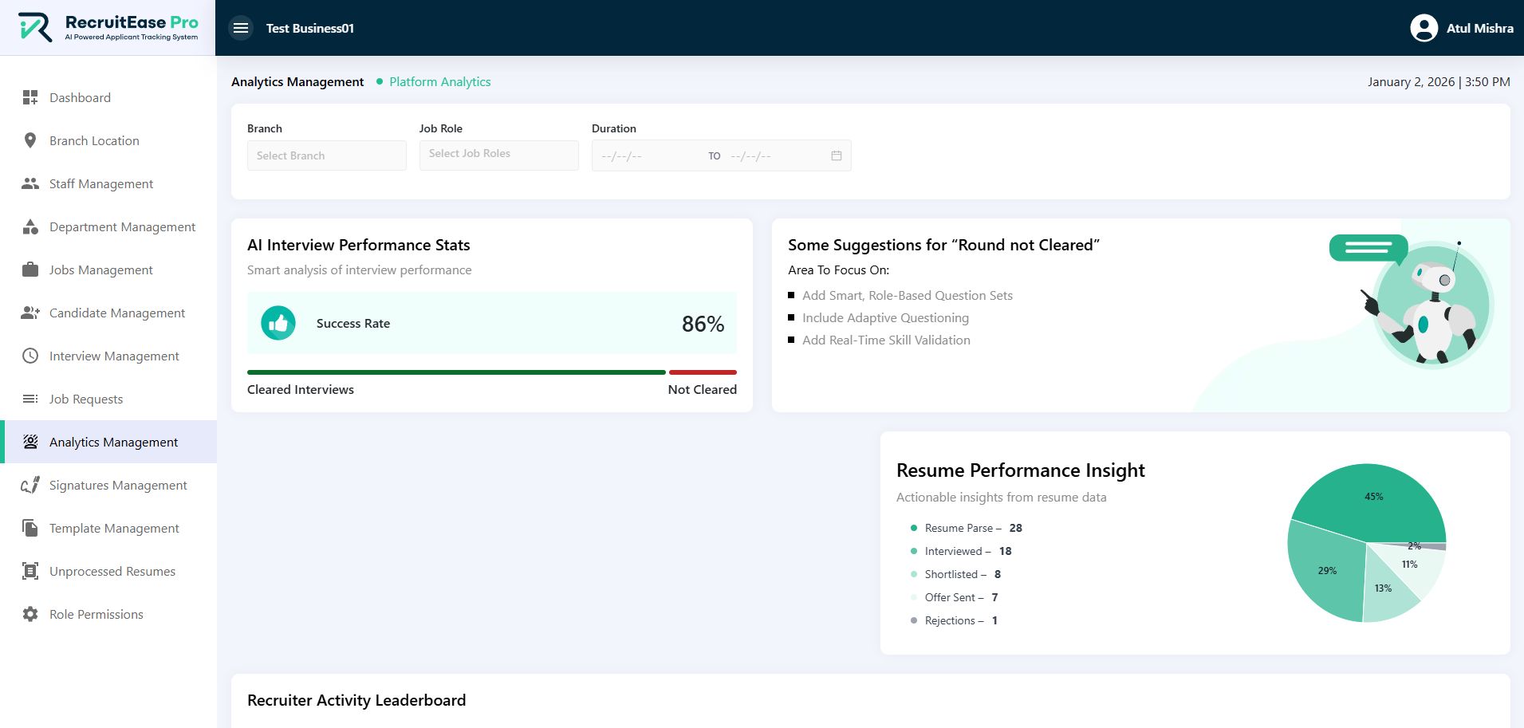Click the Role Permissions gear icon
This screenshot has width=1524, height=728.
(x=30, y=614)
